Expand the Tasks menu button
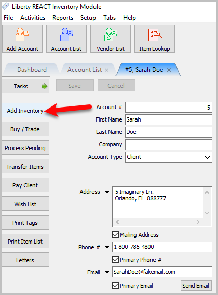218x295 pixels. coord(25,86)
